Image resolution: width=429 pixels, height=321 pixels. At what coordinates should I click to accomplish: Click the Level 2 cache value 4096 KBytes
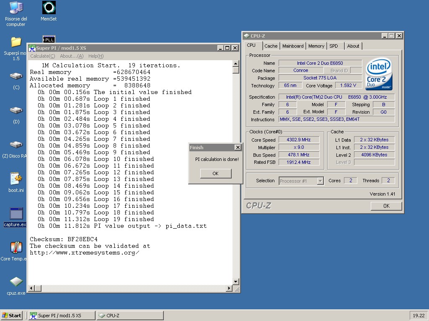[374, 155]
